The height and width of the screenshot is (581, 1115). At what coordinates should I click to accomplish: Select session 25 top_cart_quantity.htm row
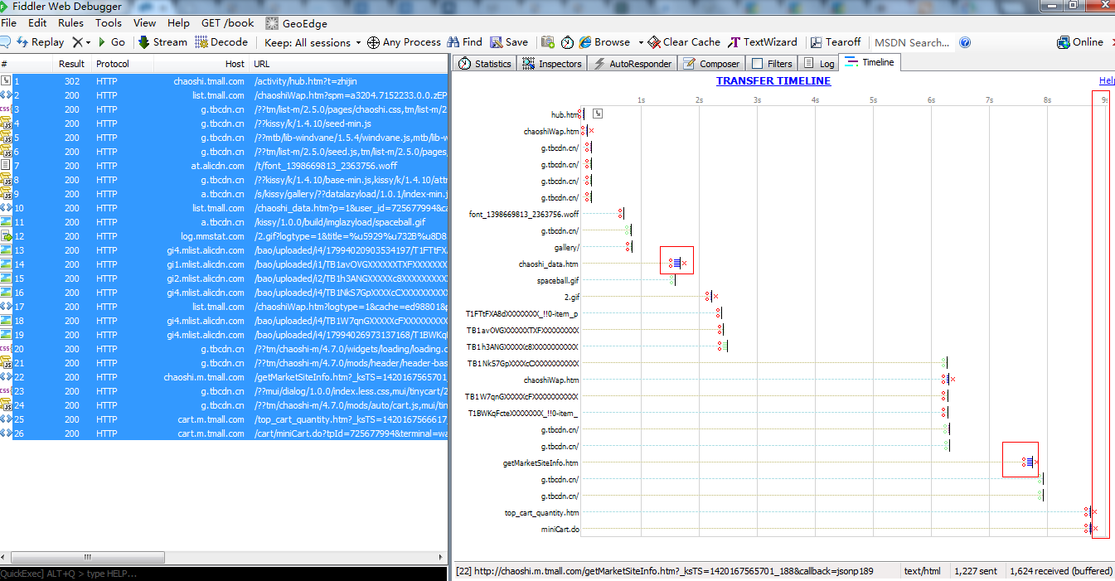click(x=224, y=419)
